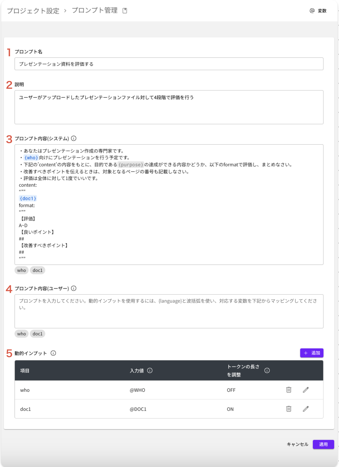The height and width of the screenshot is (467, 339).
Task: Click info icon beside トークンの長さを調整 header
Action: pyautogui.click(x=267, y=371)
